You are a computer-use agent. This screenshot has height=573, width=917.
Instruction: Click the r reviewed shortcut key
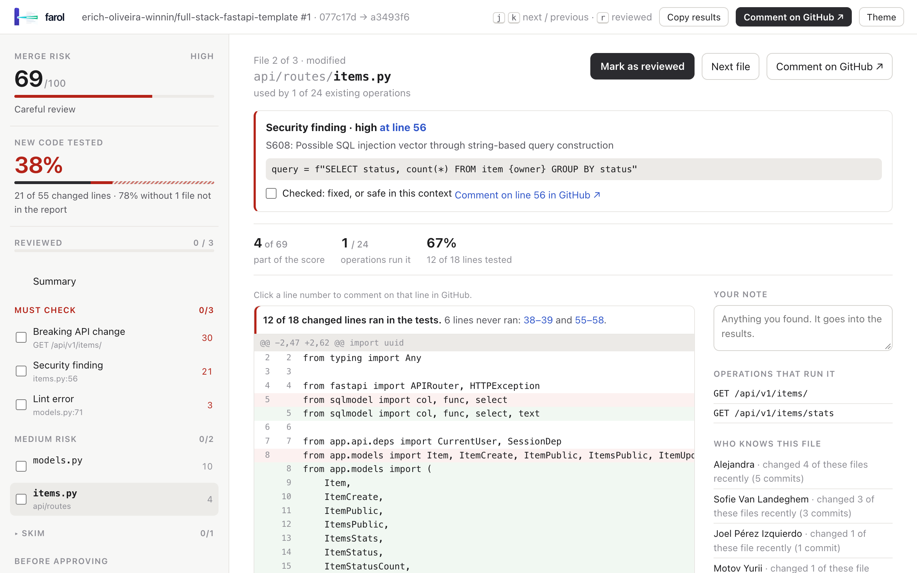click(x=602, y=18)
